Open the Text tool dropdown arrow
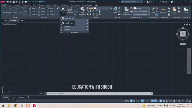 [63, 14]
